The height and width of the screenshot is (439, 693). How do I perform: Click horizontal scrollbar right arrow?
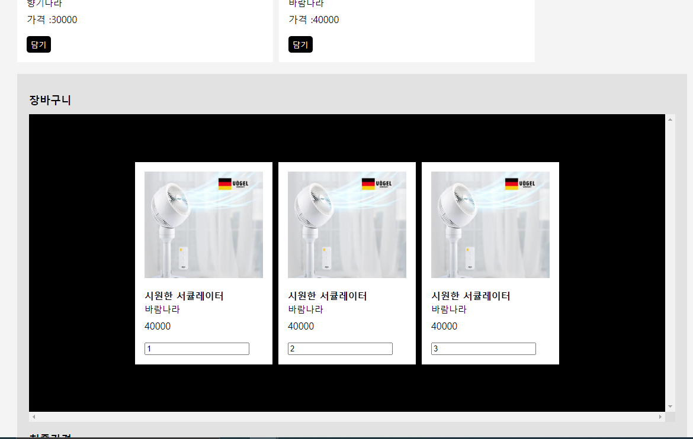tap(660, 417)
